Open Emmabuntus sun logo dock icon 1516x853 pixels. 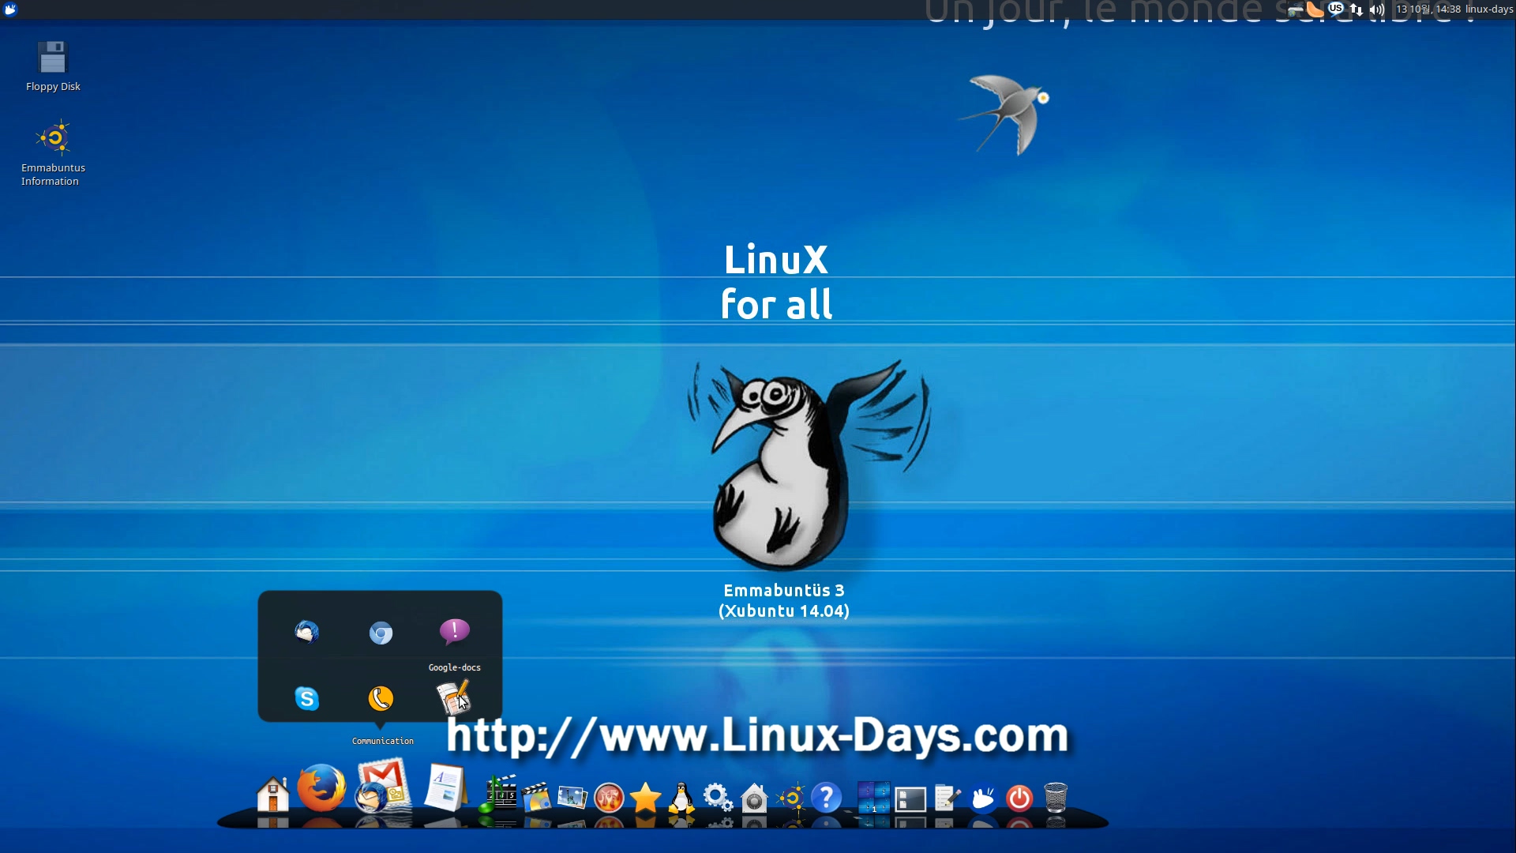click(x=790, y=798)
